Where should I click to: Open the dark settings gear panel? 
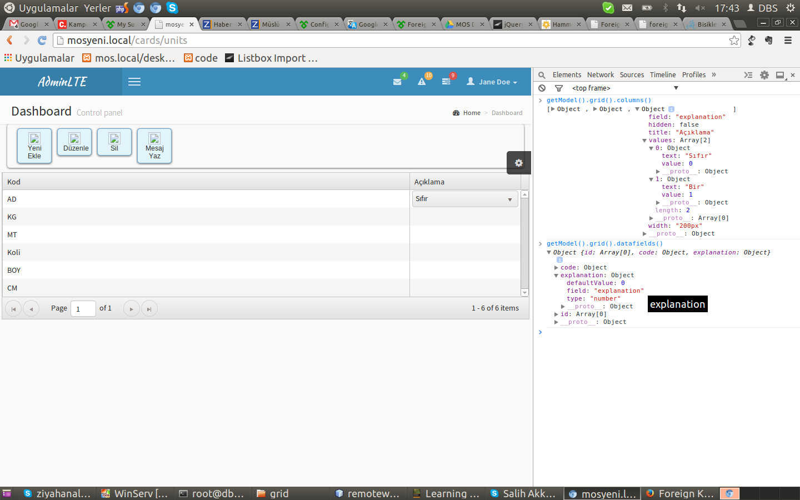click(x=519, y=163)
